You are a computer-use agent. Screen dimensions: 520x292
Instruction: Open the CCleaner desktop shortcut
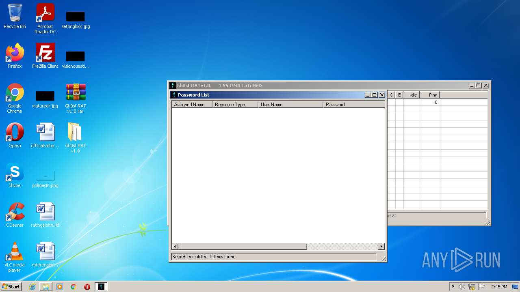click(x=15, y=215)
